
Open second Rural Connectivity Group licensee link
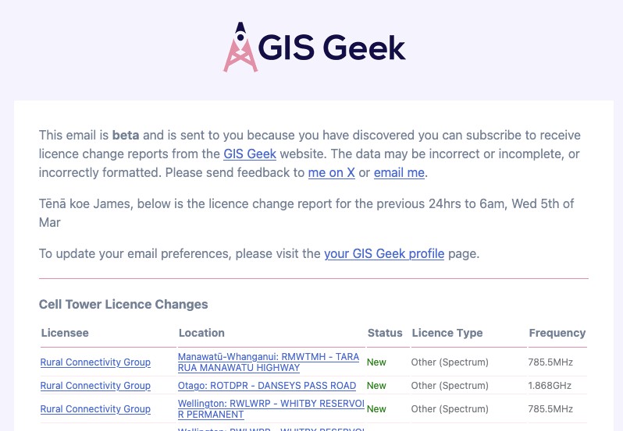pyautogui.click(x=95, y=385)
